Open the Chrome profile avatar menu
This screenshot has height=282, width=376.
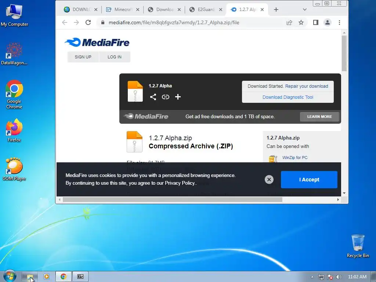click(327, 22)
